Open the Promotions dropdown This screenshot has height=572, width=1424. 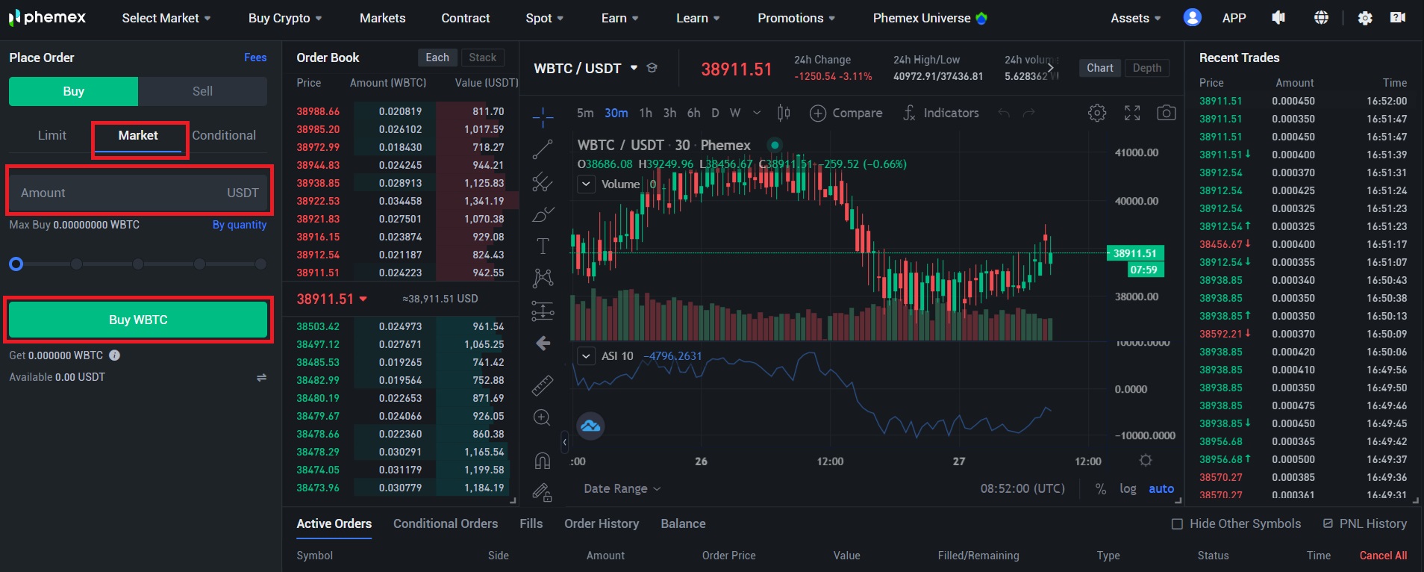[x=796, y=18]
